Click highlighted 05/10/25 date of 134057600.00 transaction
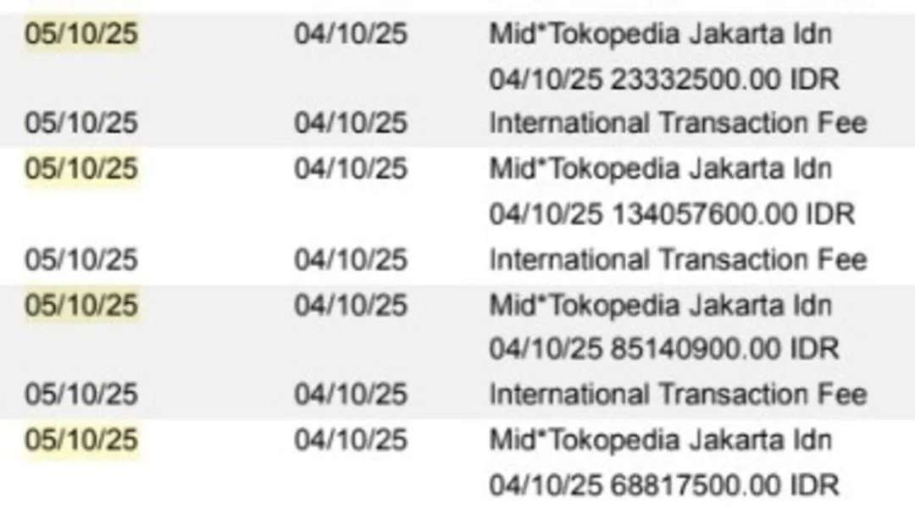Viewport: 915px width, 514px height. tap(80, 169)
